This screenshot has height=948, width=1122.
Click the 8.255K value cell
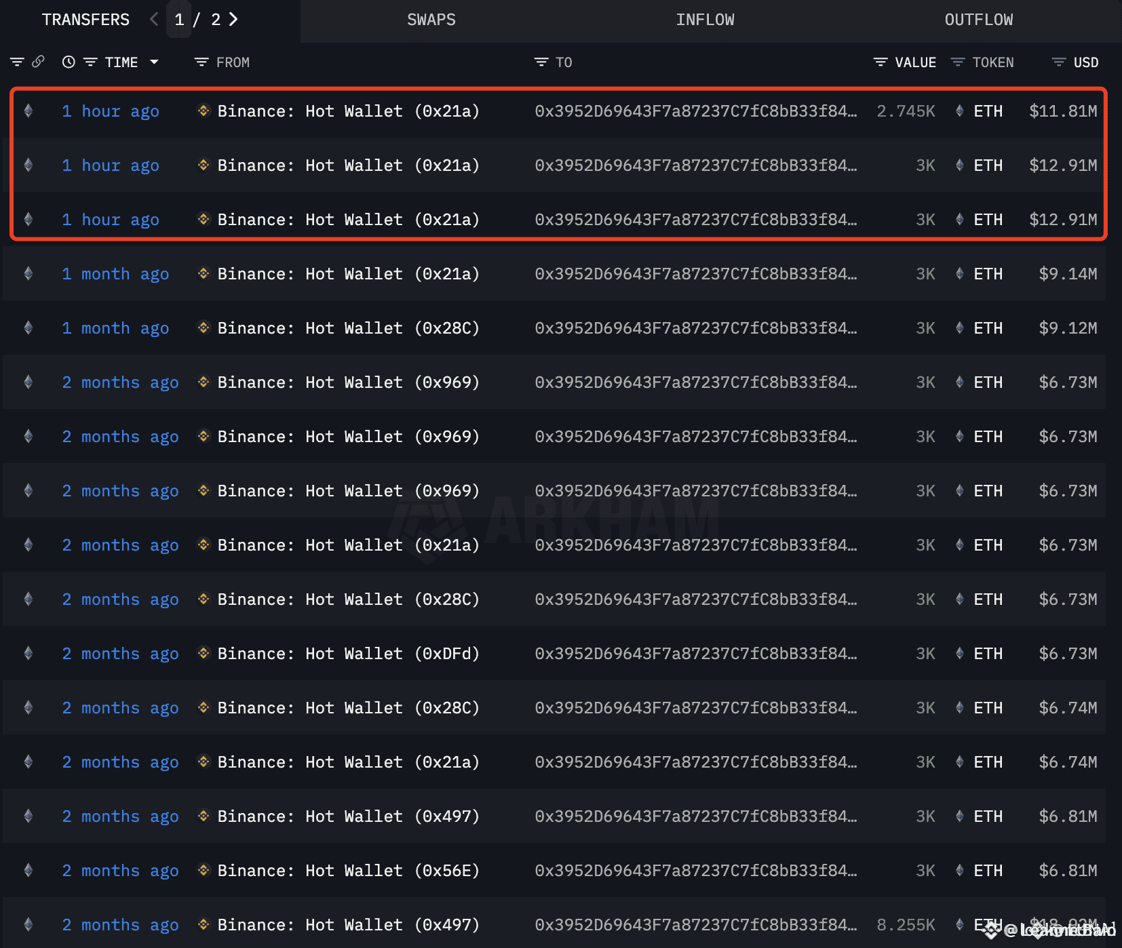(906, 924)
